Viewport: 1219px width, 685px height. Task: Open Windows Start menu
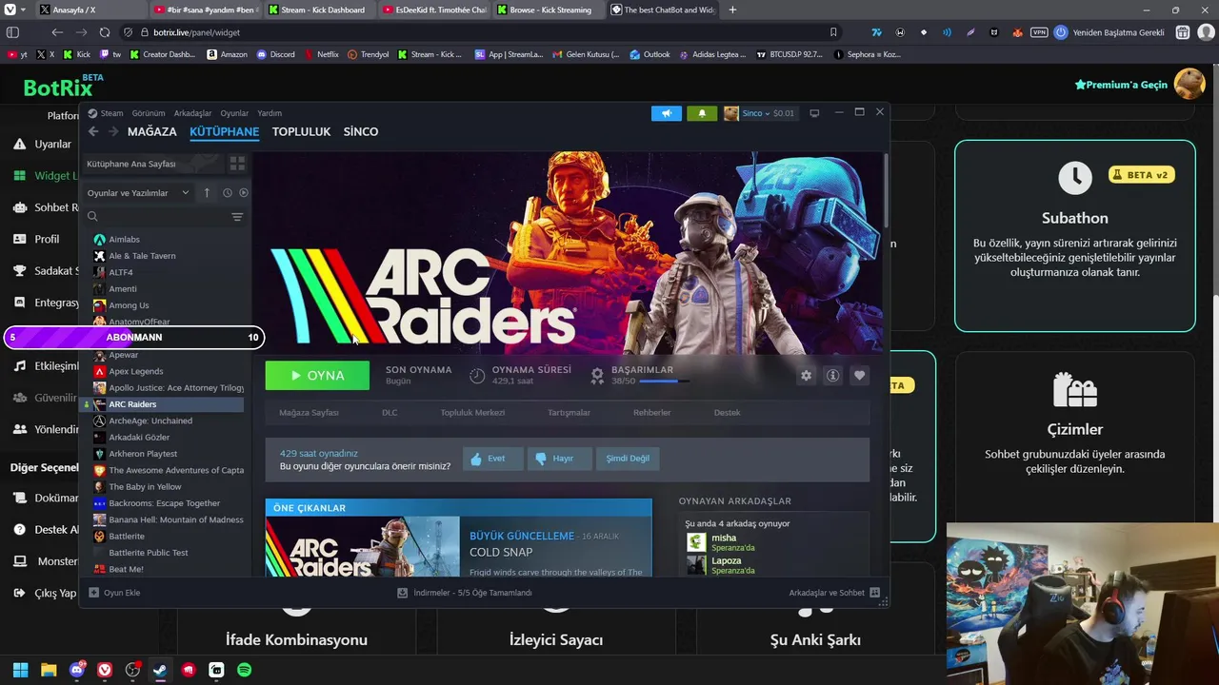coord(21,670)
